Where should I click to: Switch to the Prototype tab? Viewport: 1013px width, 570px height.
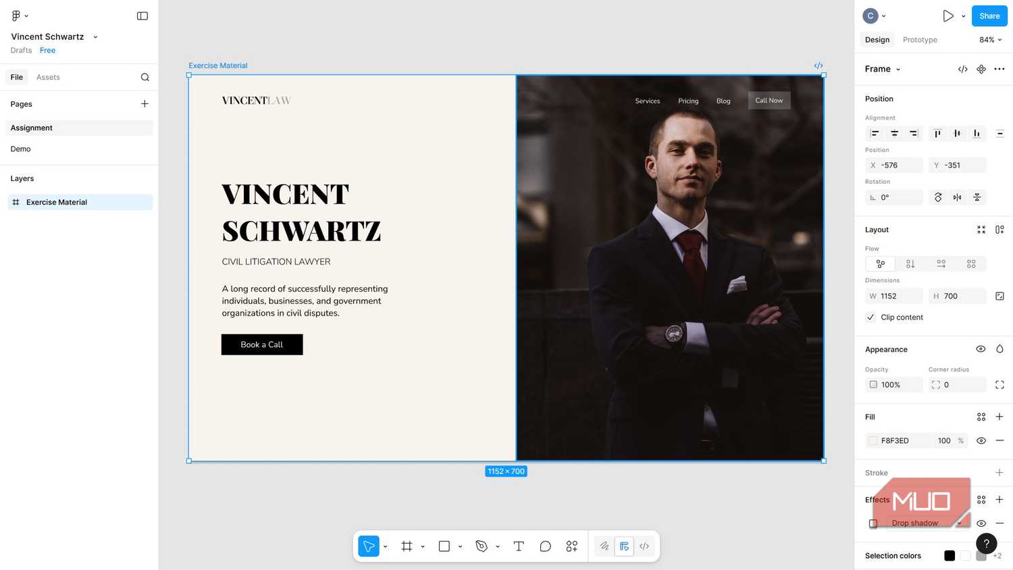coord(920,40)
